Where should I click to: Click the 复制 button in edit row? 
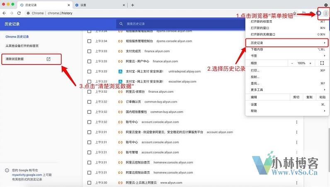pos(309,97)
